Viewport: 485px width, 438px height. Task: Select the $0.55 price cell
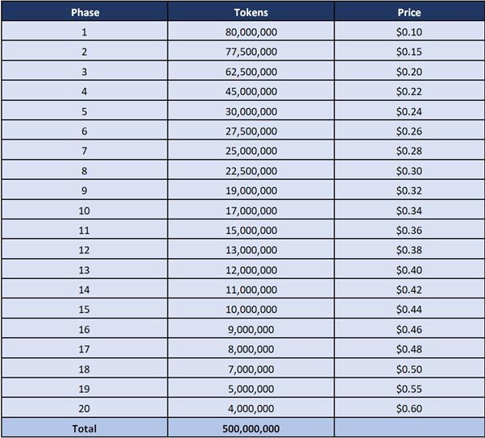[x=408, y=389]
